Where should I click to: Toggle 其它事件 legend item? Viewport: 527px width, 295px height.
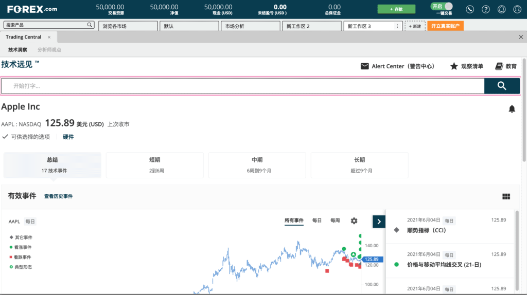pyautogui.click(x=21, y=237)
